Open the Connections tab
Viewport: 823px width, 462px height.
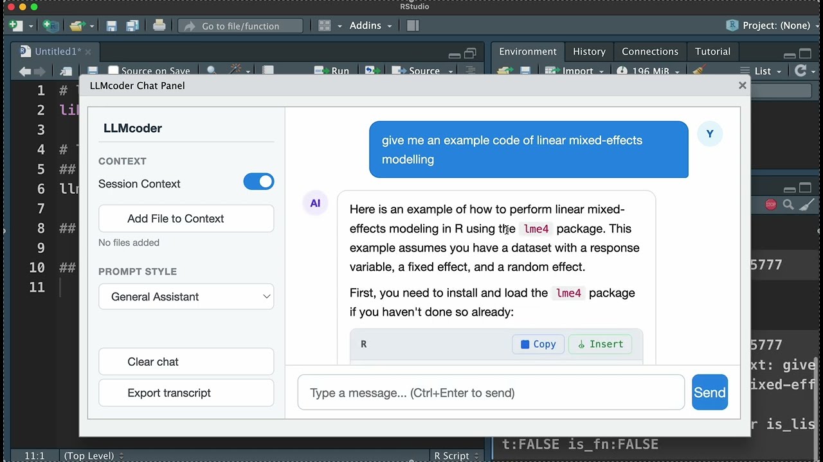tap(650, 51)
